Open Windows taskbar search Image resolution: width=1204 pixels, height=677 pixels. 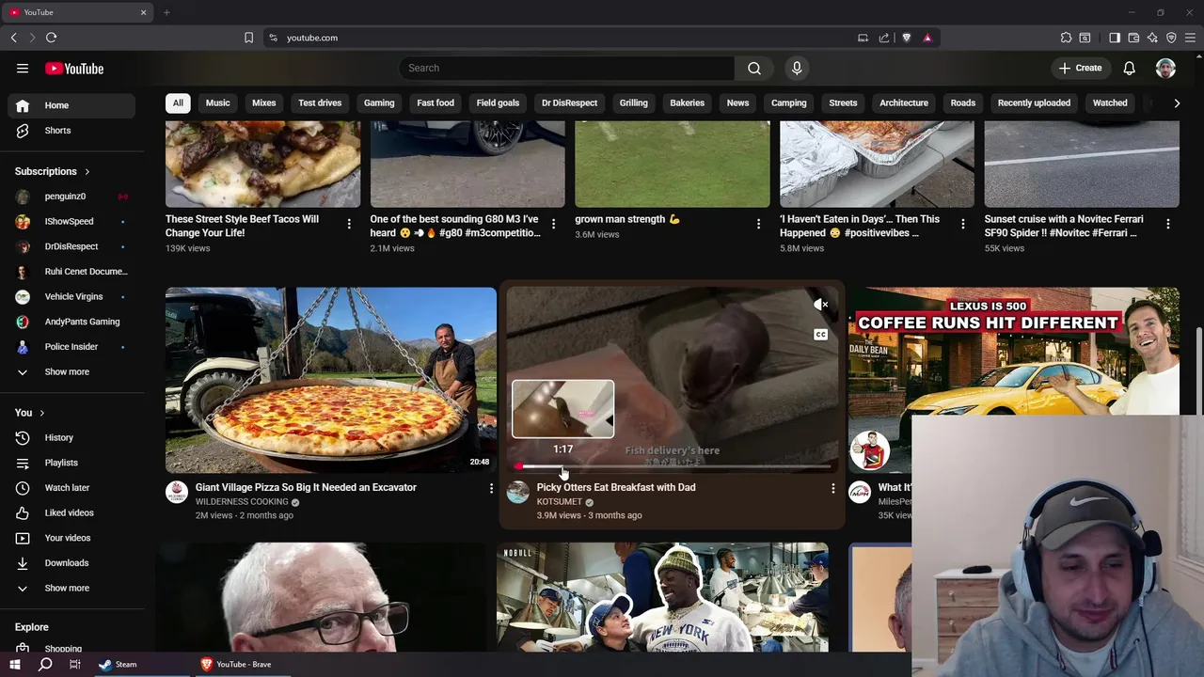coord(45,664)
